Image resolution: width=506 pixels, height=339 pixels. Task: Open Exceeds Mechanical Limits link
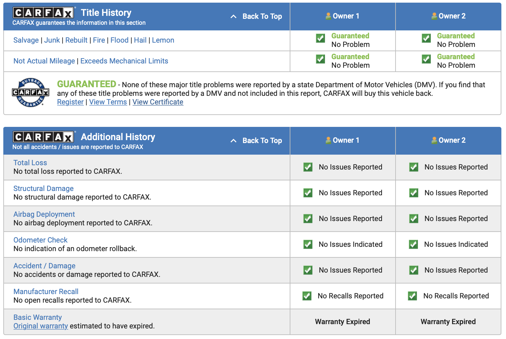click(124, 61)
